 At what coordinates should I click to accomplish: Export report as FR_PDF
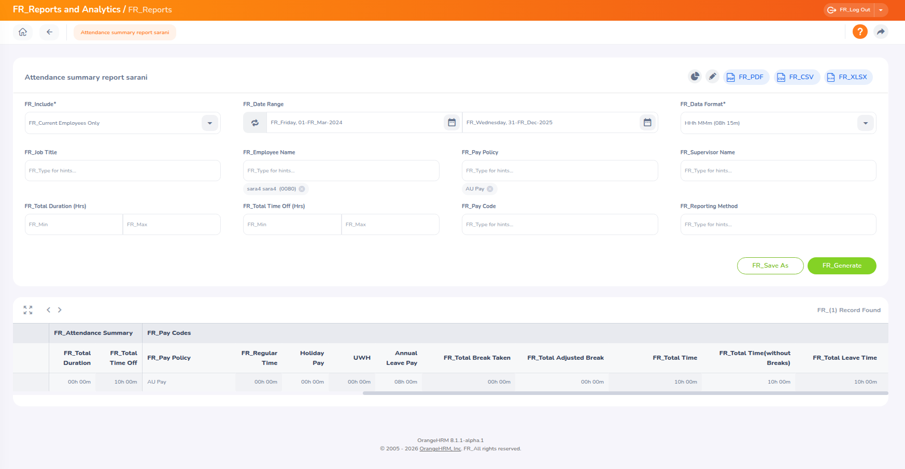click(x=746, y=77)
